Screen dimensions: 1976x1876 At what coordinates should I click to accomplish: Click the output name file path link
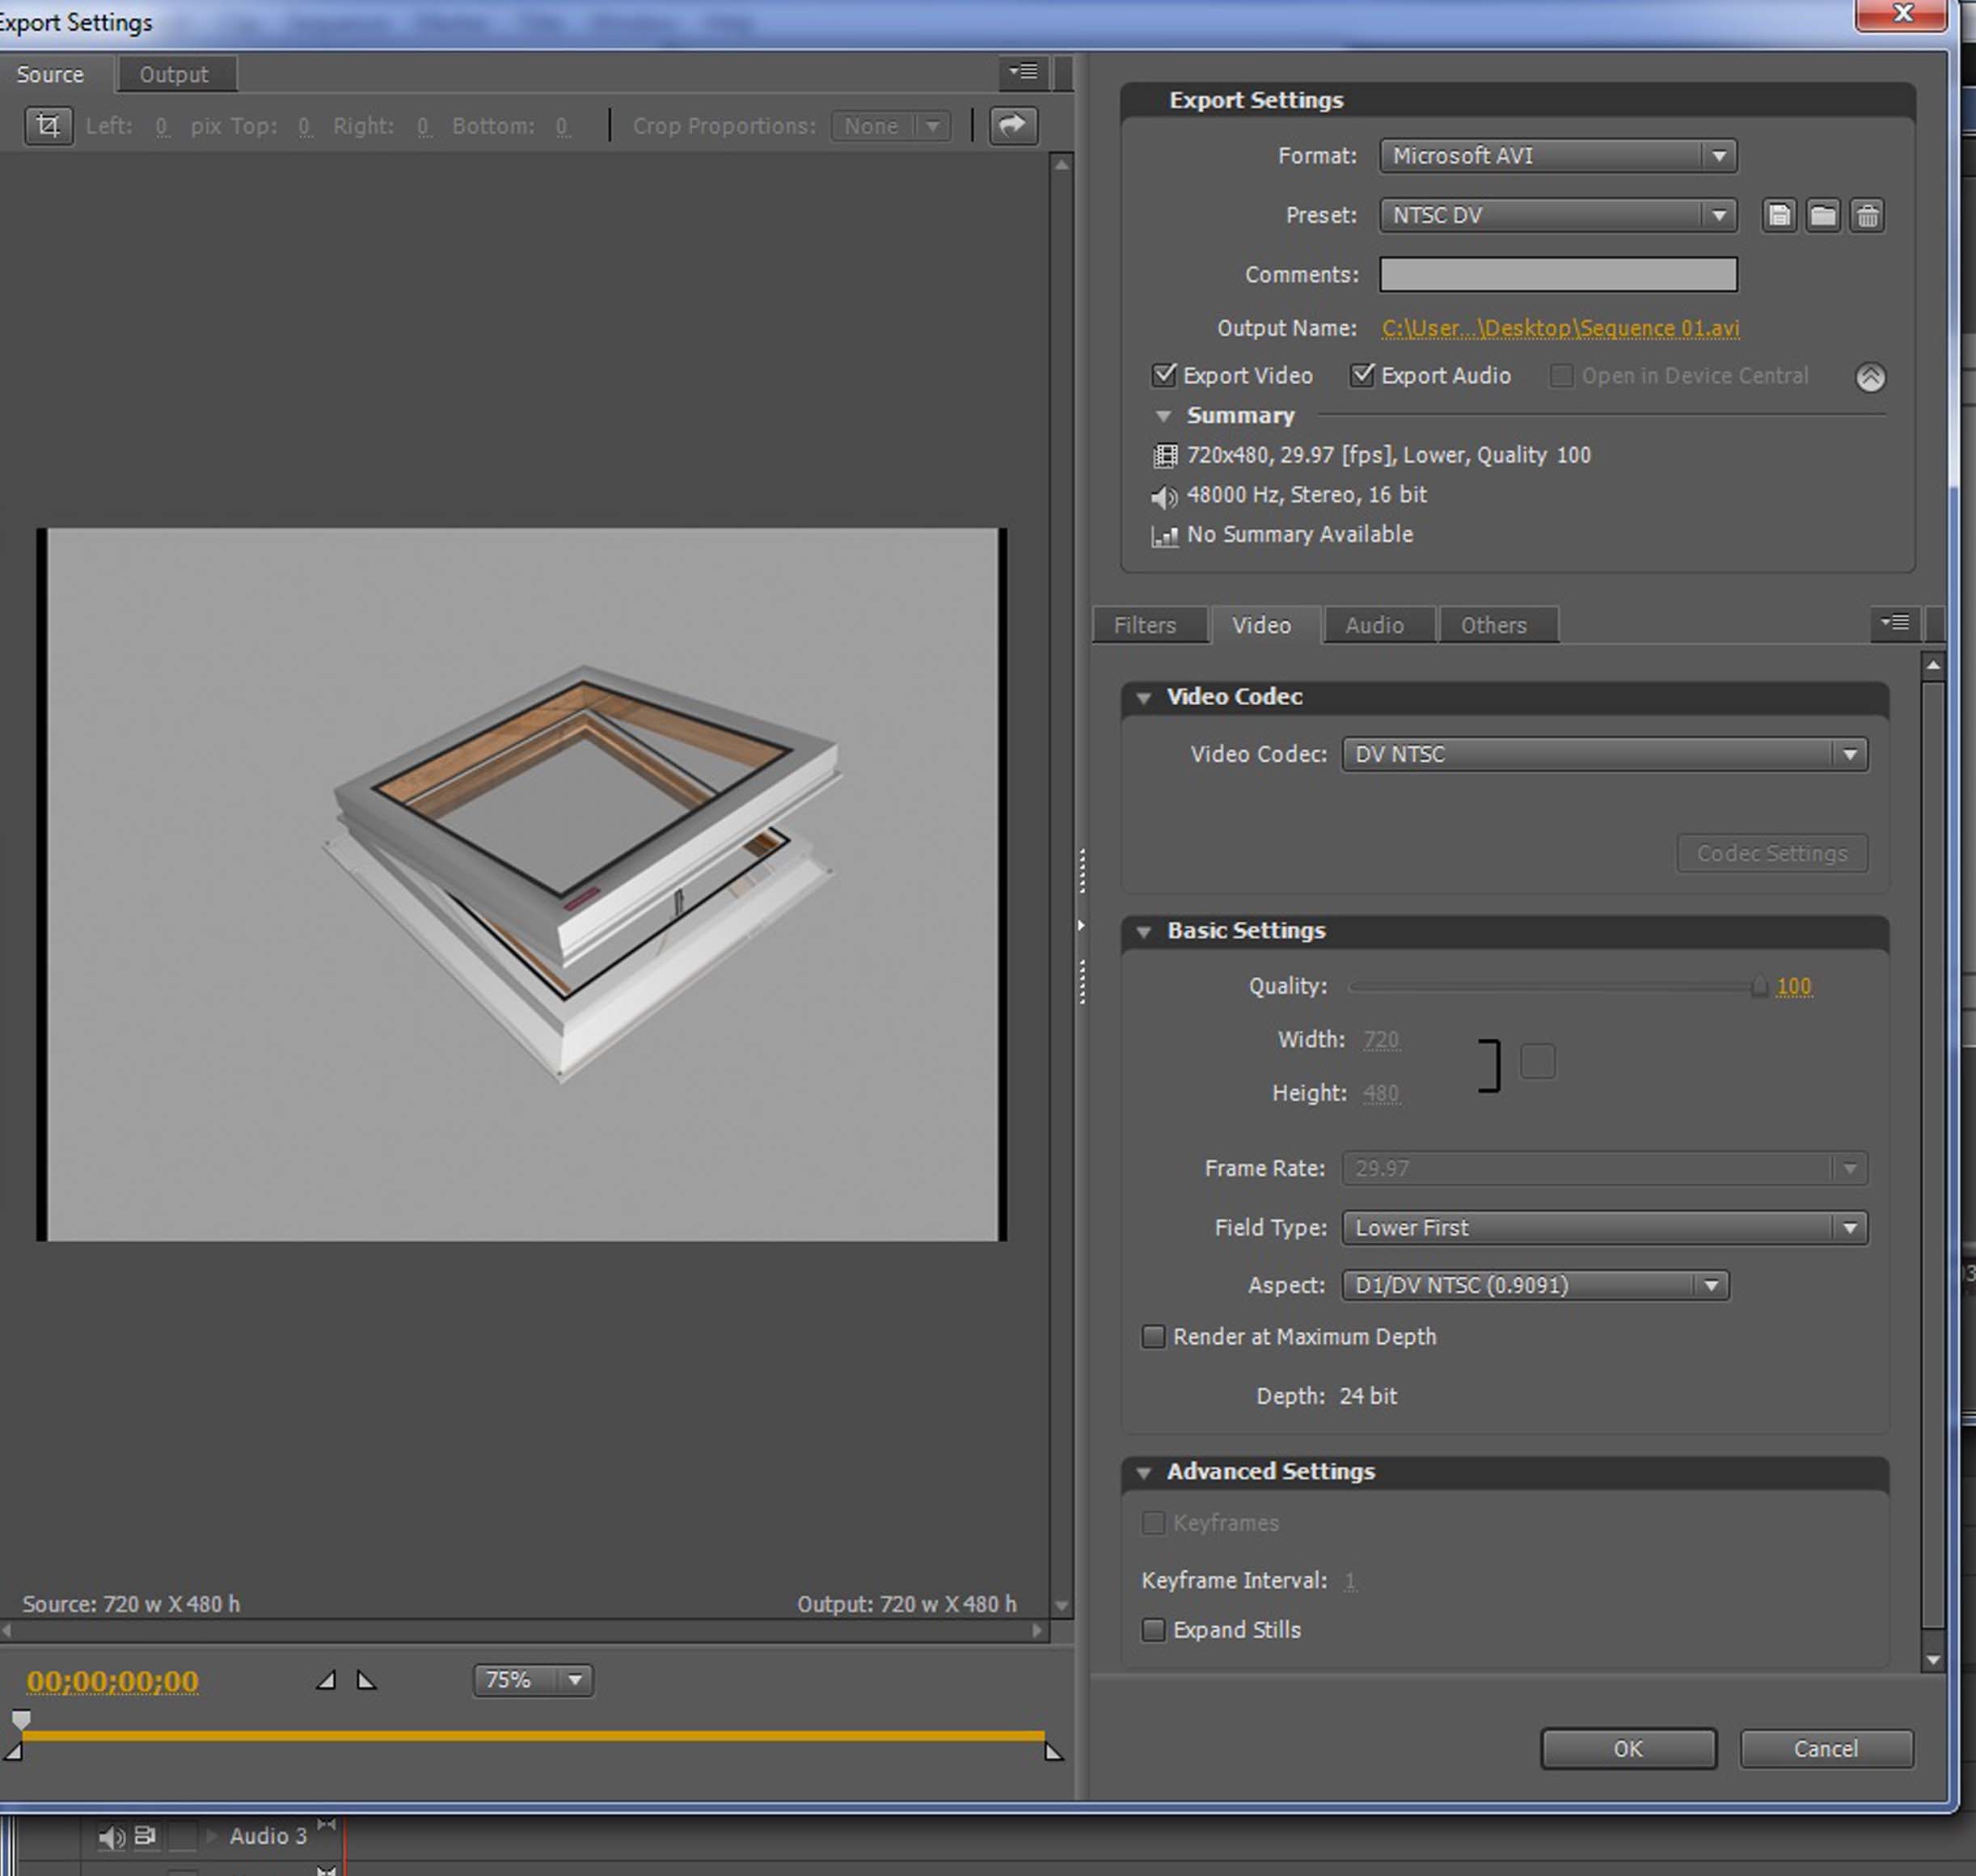(1560, 328)
